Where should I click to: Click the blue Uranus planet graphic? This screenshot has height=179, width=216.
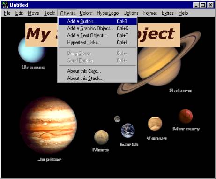pos(31,51)
